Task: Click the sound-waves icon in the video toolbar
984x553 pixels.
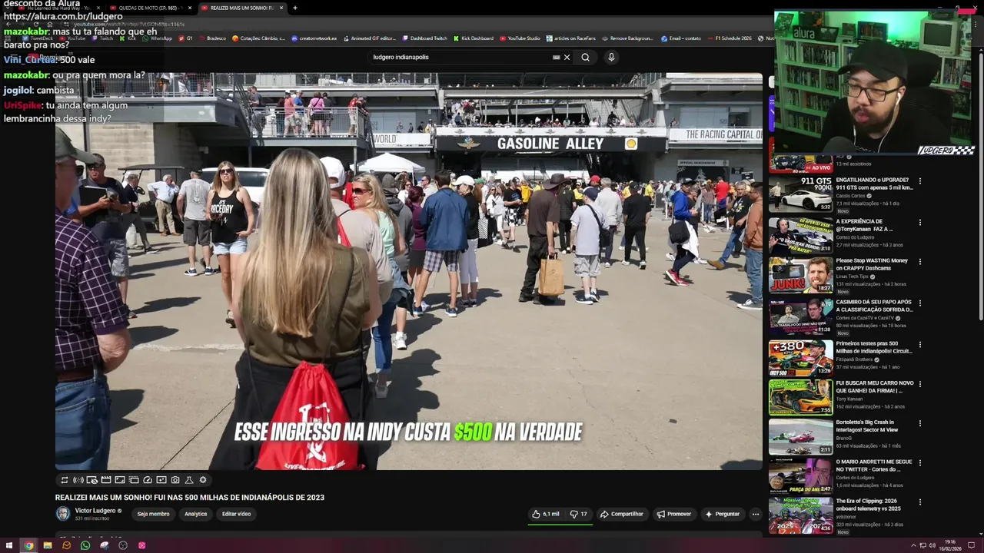Action: coord(78,480)
